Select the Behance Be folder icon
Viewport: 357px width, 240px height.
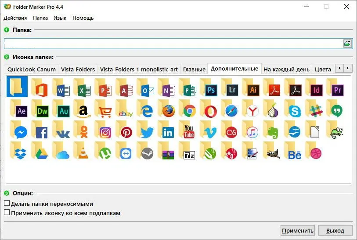pyautogui.click(x=293, y=151)
